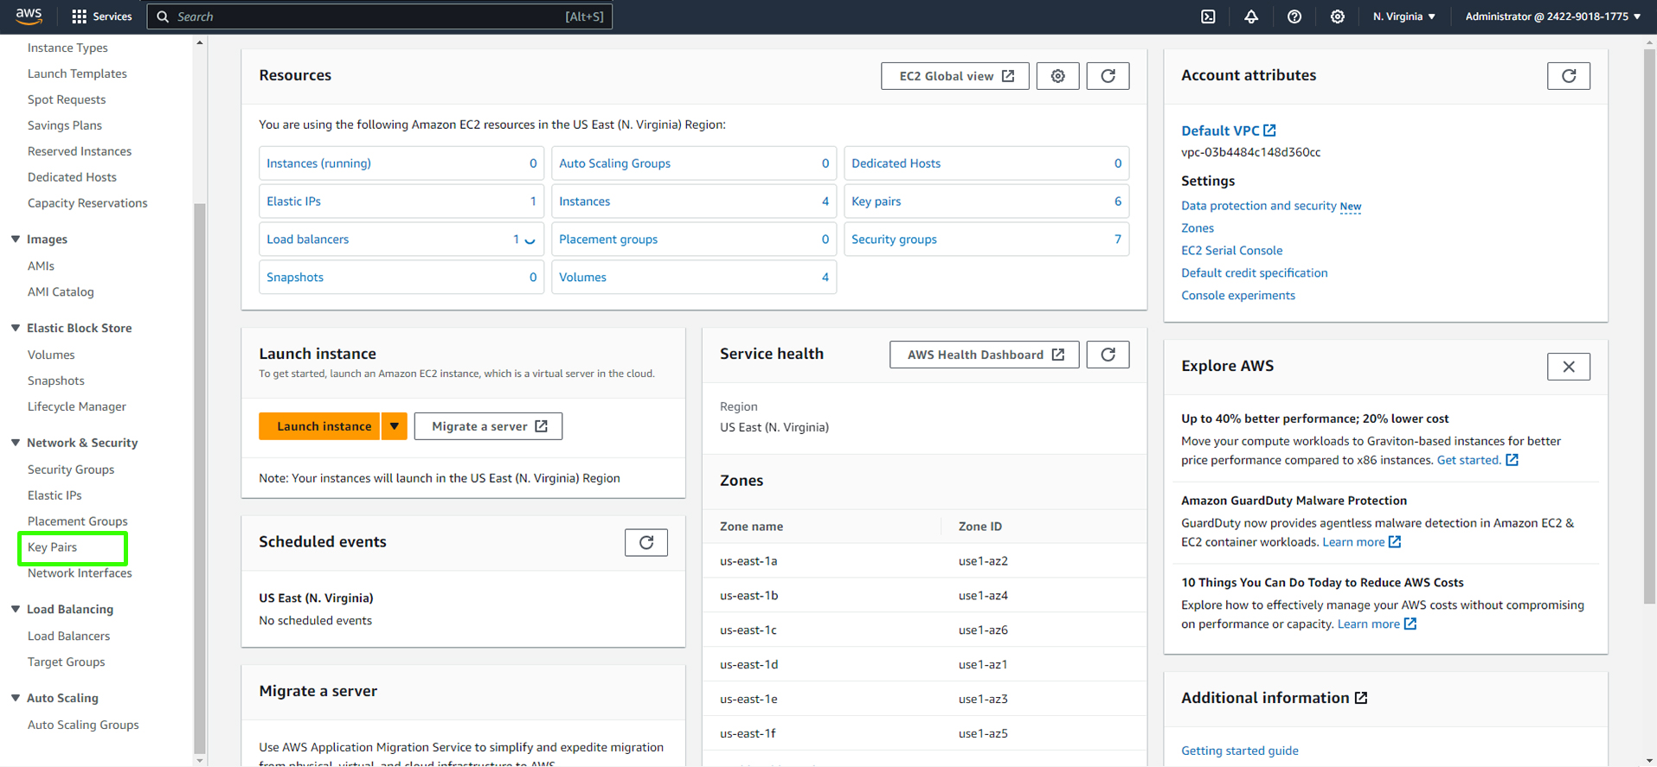Click external icon after Reduce AWS Costs Learn more

tap(1410, 624)
